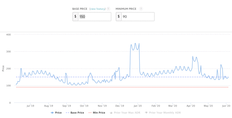The width and height of the screenshot is (232, 118).
Task: Click the Aug '19 axis label
Action: [x=48, y=106]
